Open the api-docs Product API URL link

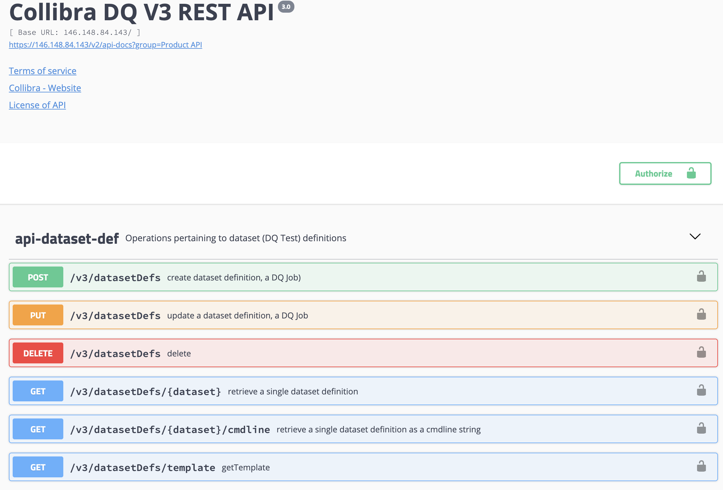pyautogui.click(x=105, y=45)
